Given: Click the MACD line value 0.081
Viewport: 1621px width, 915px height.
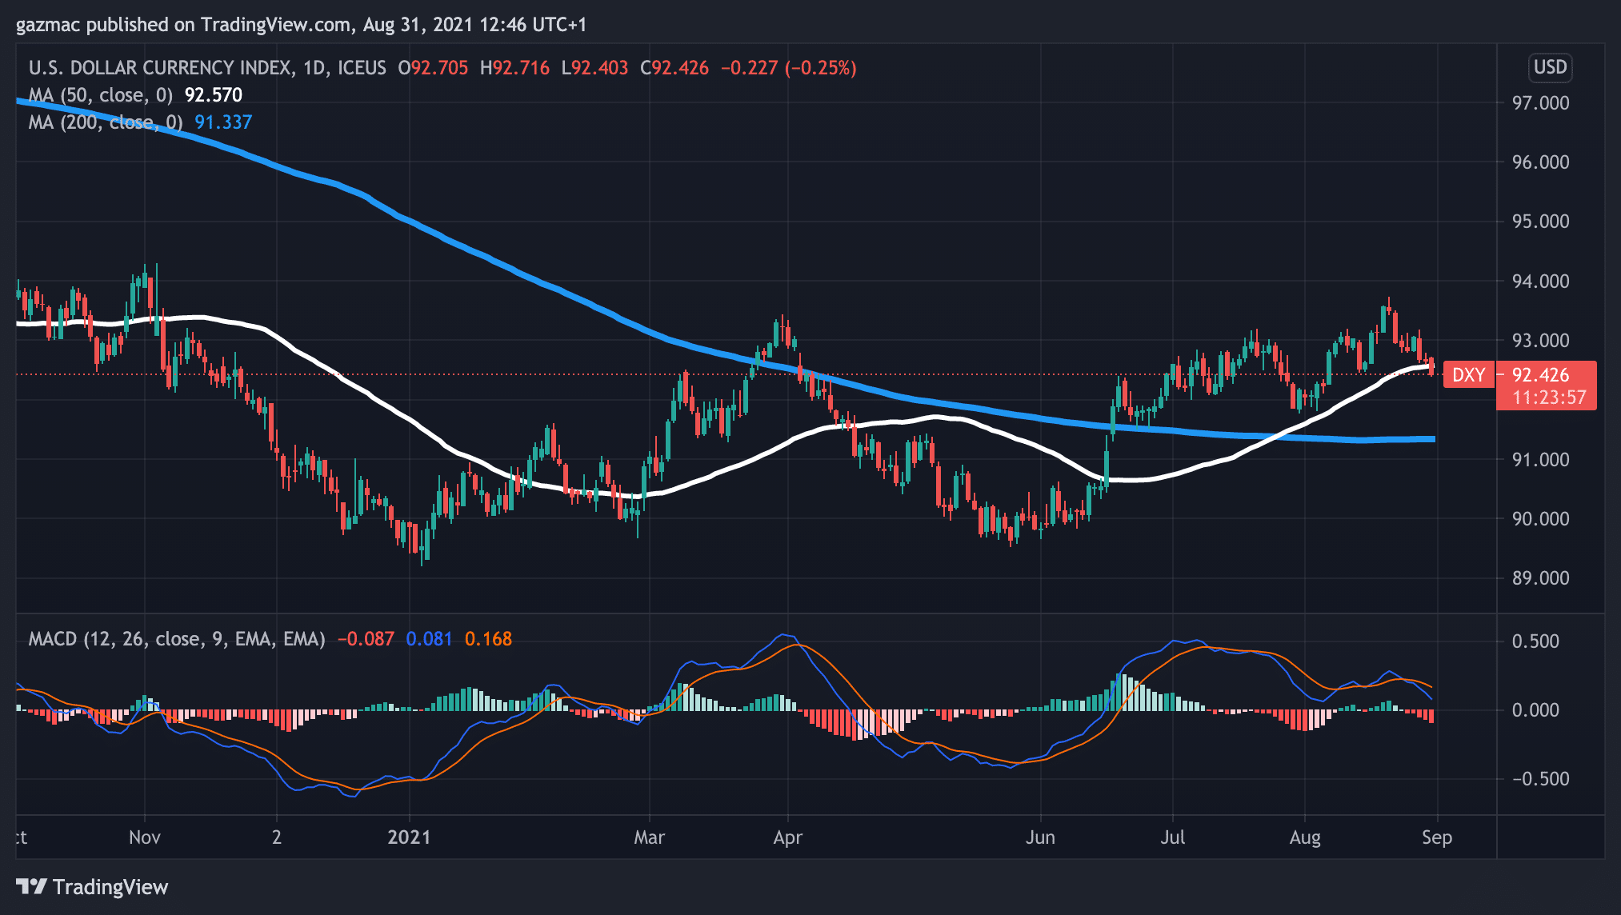Looking at the screenshot, I should (x=429, y=639).
